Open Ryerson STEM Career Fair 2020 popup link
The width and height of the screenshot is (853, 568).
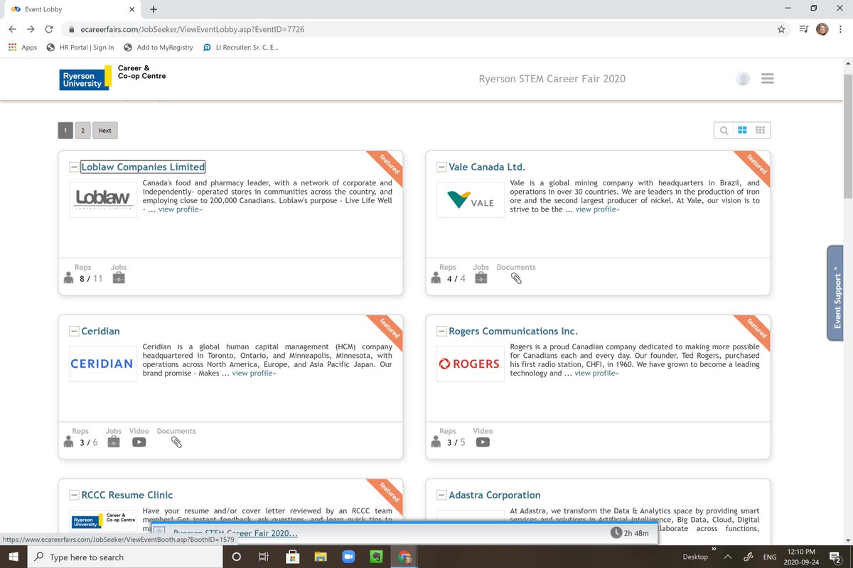pos(235,533)
